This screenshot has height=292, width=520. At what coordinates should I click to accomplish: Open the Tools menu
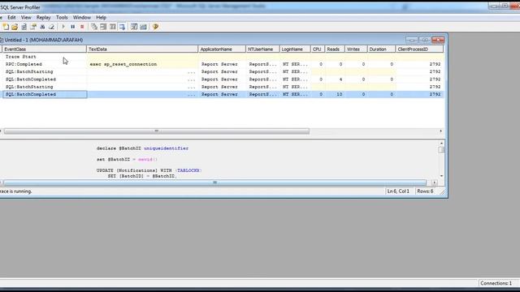[x=62, y=18]
